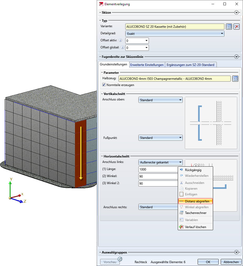Screen dimensions: 243x266
Task: Click info icon next to Offset global
Action: 122,47
